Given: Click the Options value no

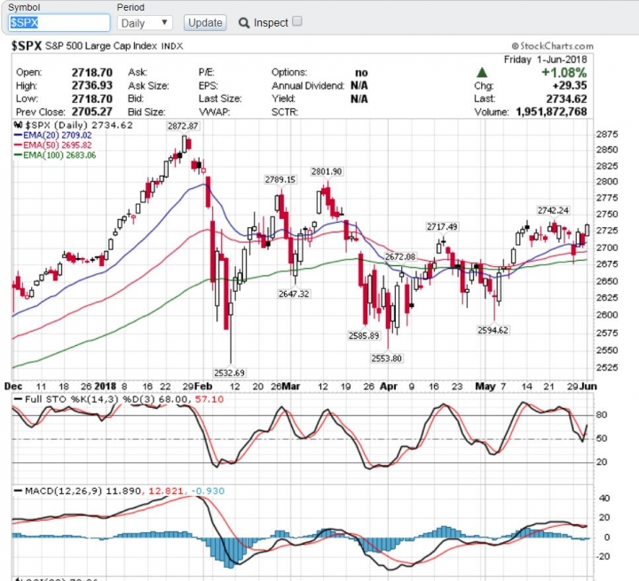Looking at the screenshot, I should [x=361, y=73].
